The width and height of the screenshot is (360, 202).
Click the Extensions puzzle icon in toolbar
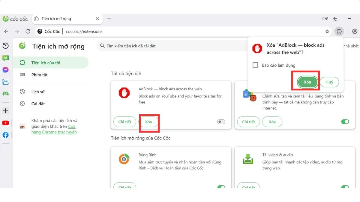pos(339,31)
